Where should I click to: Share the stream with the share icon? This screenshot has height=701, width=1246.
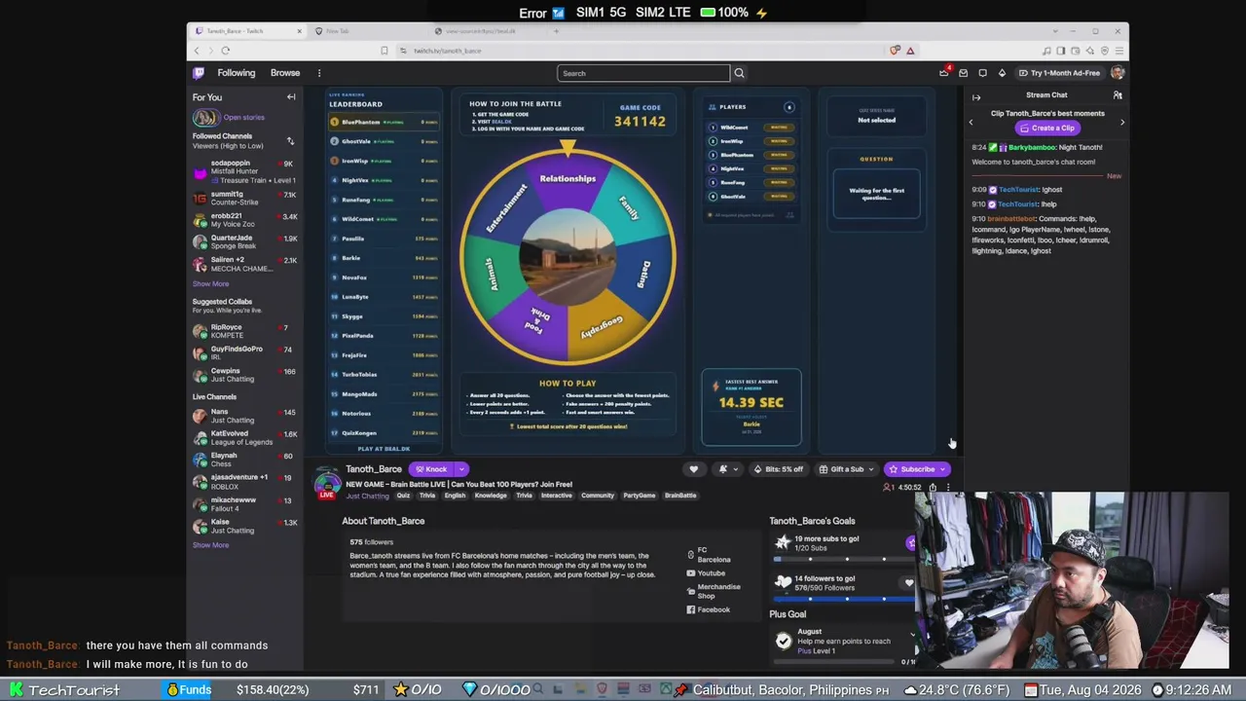click(933, 488)
